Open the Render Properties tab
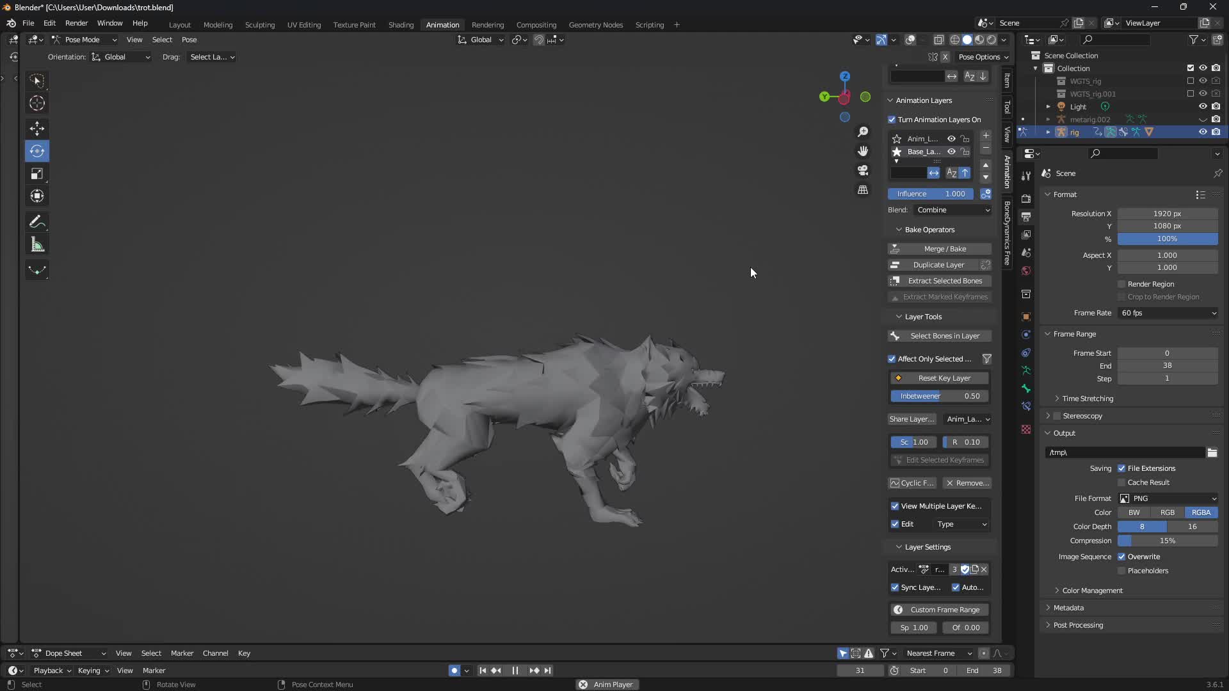 coord(1026,198)
